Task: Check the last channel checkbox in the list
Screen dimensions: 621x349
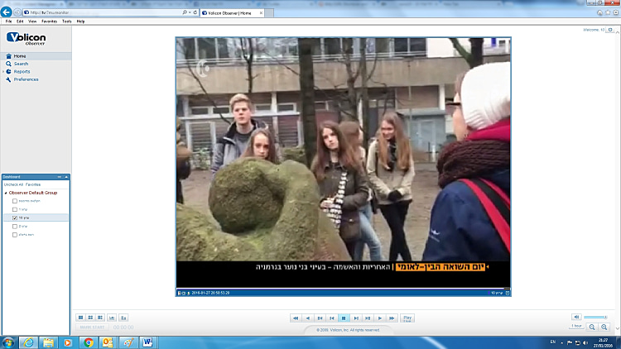Action: 14,235
